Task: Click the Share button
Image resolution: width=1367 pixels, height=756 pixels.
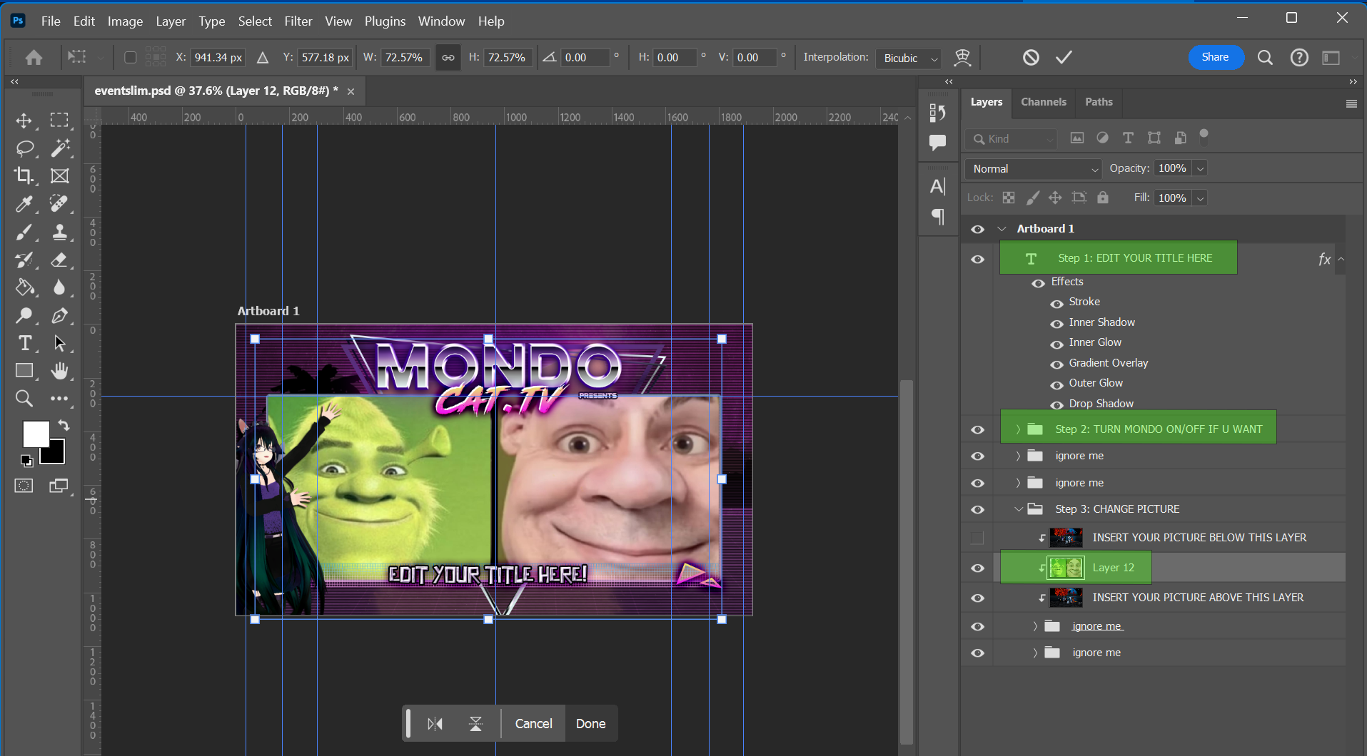Action: (x=1215, y=57)
